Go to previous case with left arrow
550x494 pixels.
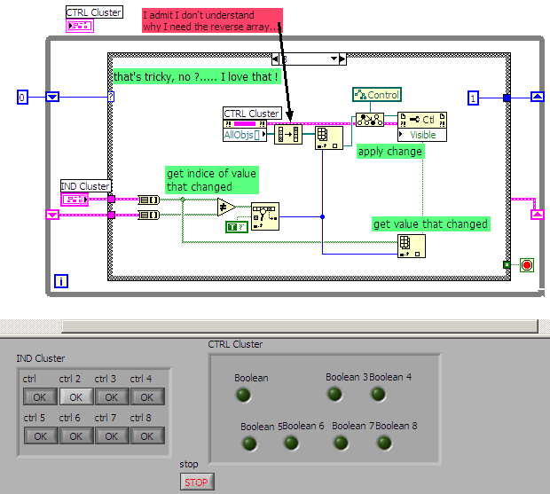275,59
